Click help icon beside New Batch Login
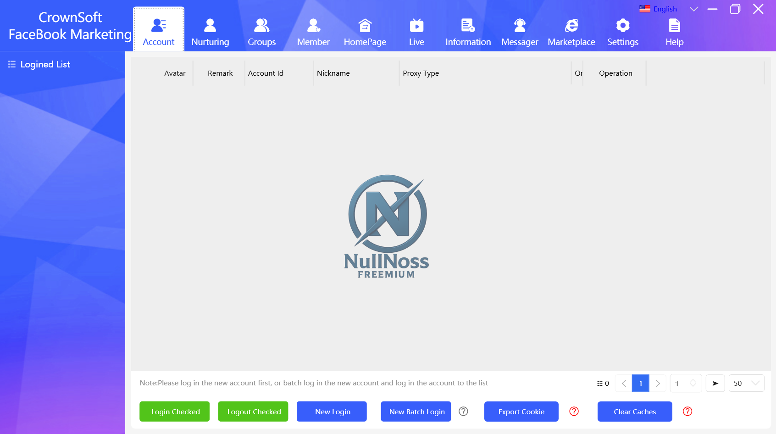Screen dimensions: 776x434 click(463, 412)
